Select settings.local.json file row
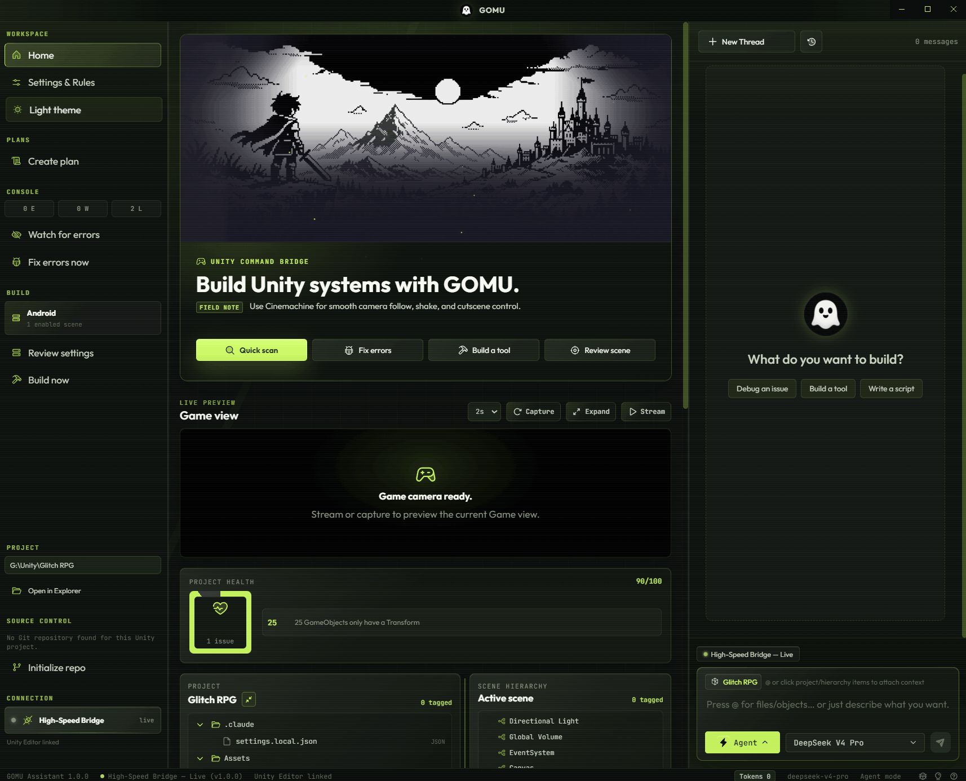Viewport: 966px width, 781px height. (320, 742)
